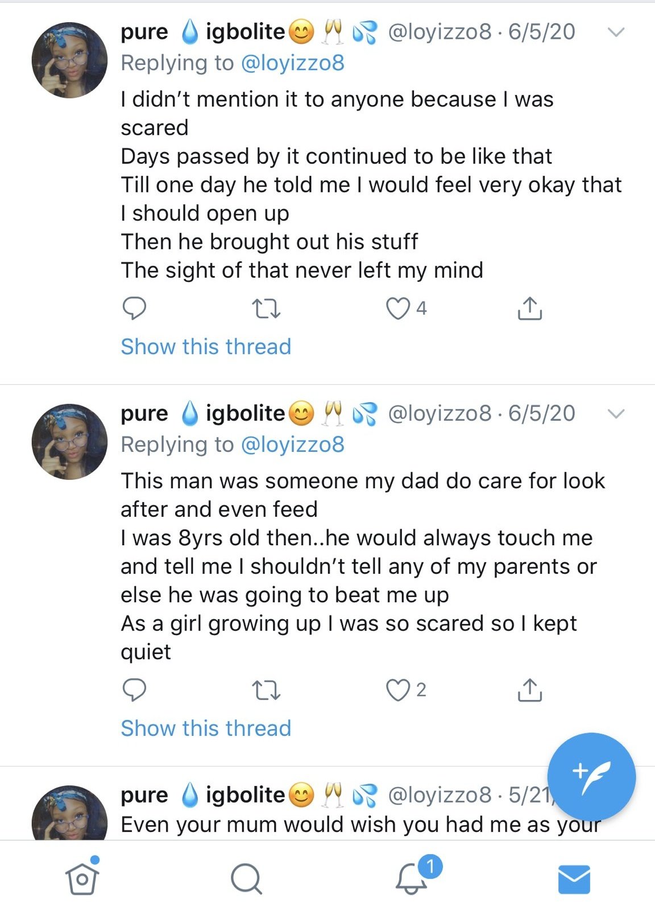
Task: Open the Notifications bell tab
Action: coord(411,879)
